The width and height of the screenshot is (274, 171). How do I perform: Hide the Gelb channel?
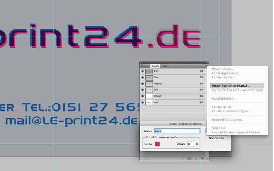[143, 90]
